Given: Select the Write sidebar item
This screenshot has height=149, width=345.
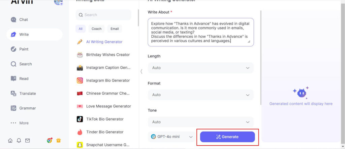Looking at the screenshot, I should click(x=34, y=35).
